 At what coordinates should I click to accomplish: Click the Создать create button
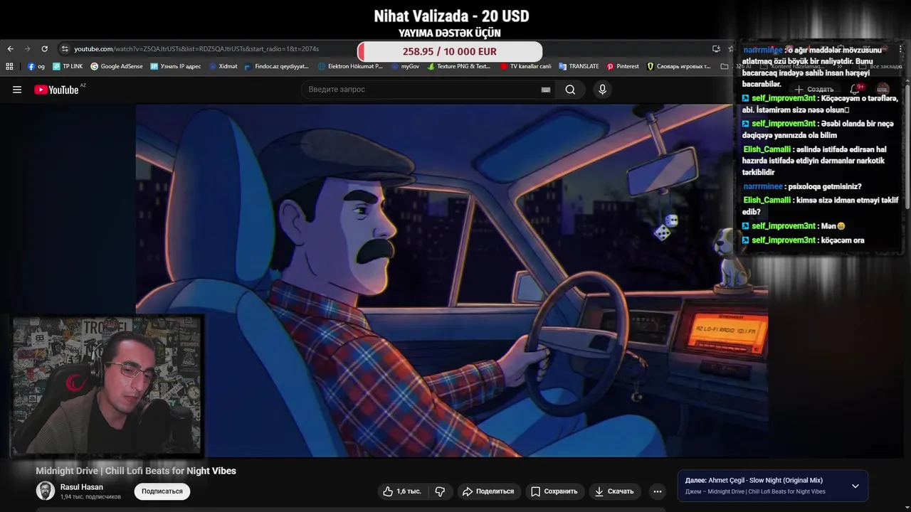(x=813, y=90)
